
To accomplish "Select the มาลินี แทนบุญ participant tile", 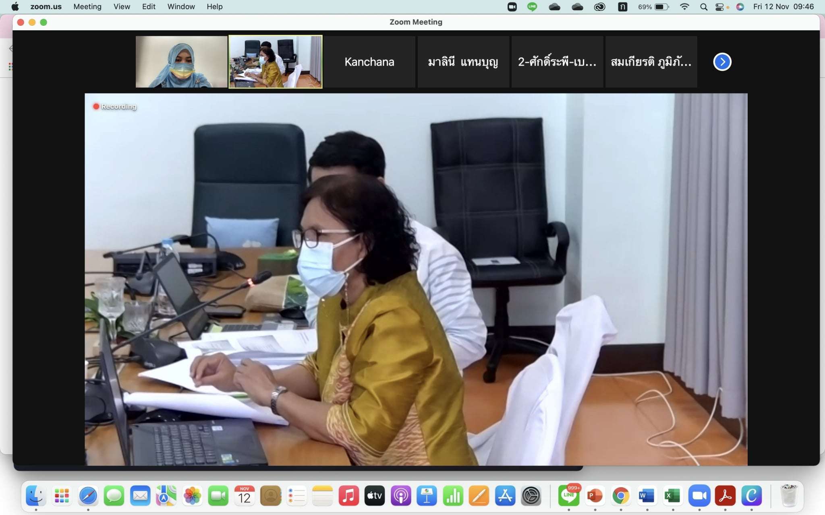I will pyautogui.click(x=463, y=62).
